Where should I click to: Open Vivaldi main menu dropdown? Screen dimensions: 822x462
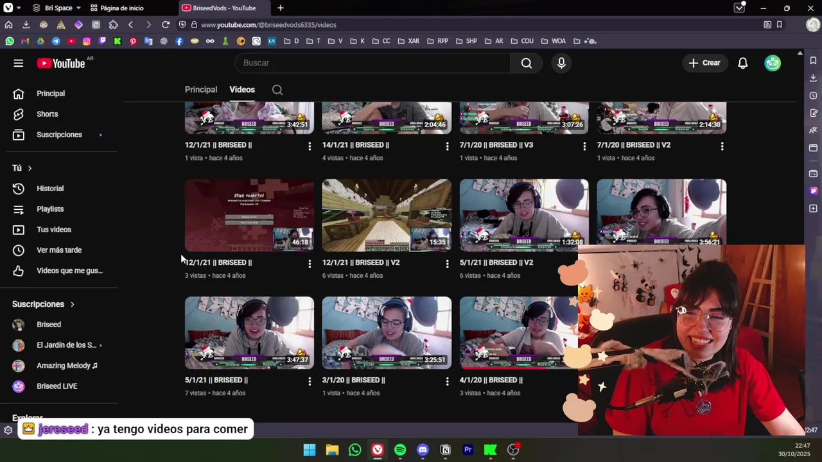12,8
